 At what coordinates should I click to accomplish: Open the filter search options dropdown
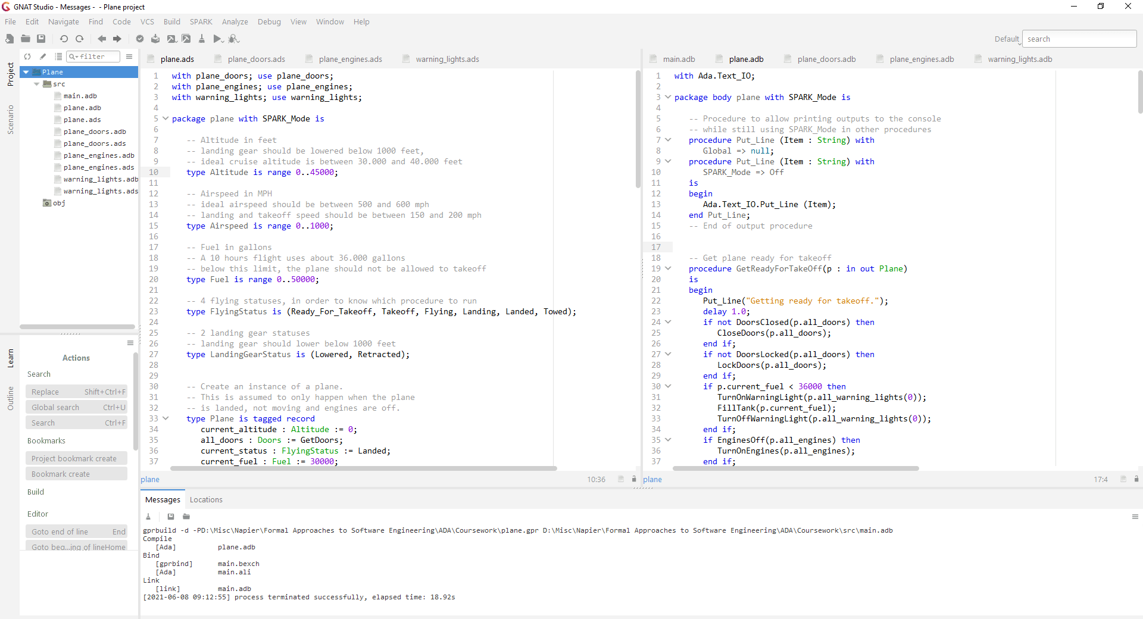(x=76, y=57)
